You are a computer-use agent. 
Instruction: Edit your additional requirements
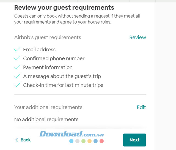[x=141, y=107]
